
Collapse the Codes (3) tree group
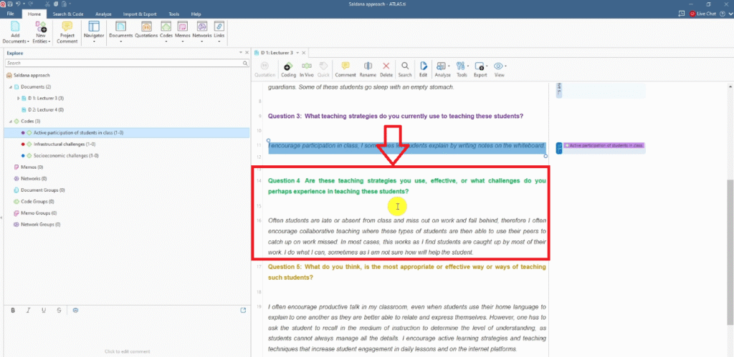coord(10,121)
